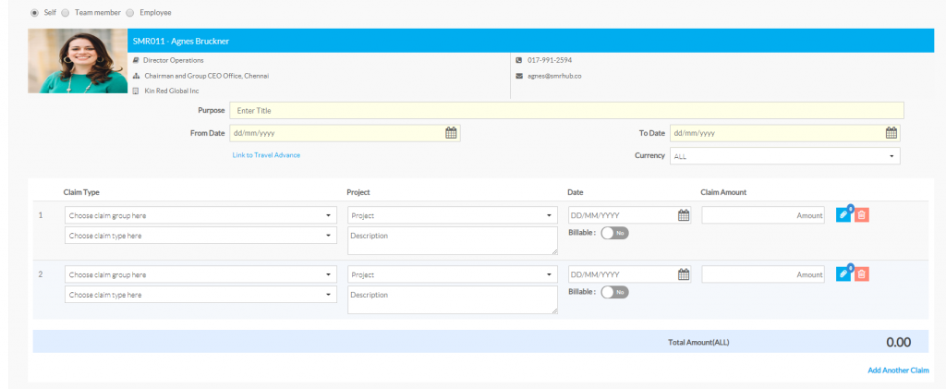Delete claim row 1 with trash icon
Screen dimensions: 946x389
(x=862, y=215)
